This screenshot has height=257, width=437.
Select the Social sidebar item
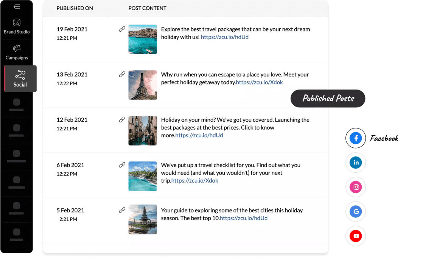coord(20,79)
